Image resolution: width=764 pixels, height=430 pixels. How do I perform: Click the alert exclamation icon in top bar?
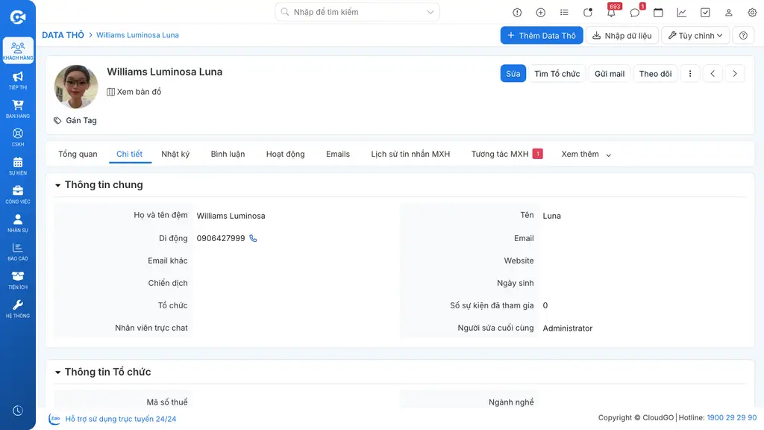tap(517, 12)
